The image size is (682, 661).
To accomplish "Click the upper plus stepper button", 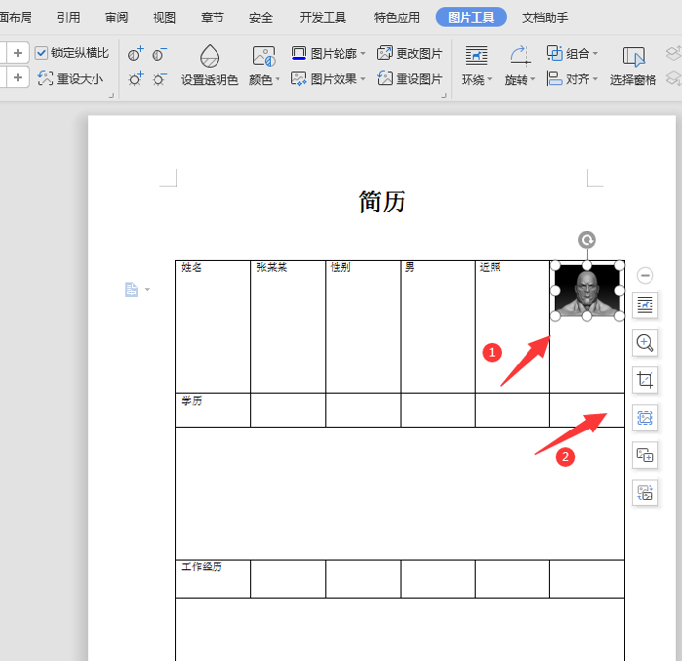I will pyautogui.click(x=18, y=53).
